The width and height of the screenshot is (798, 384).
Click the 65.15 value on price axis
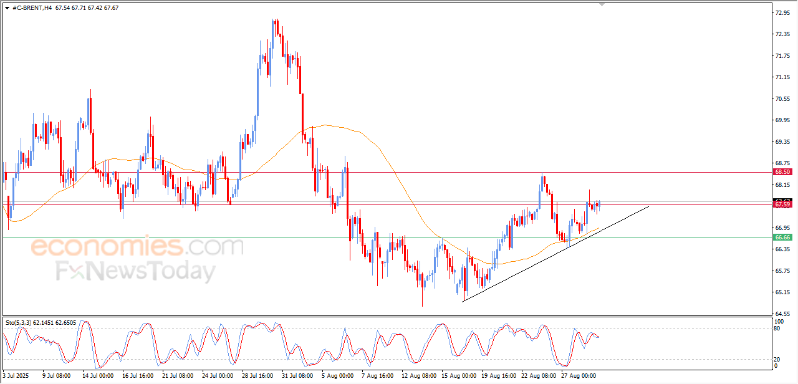click(x=782, y=292)
